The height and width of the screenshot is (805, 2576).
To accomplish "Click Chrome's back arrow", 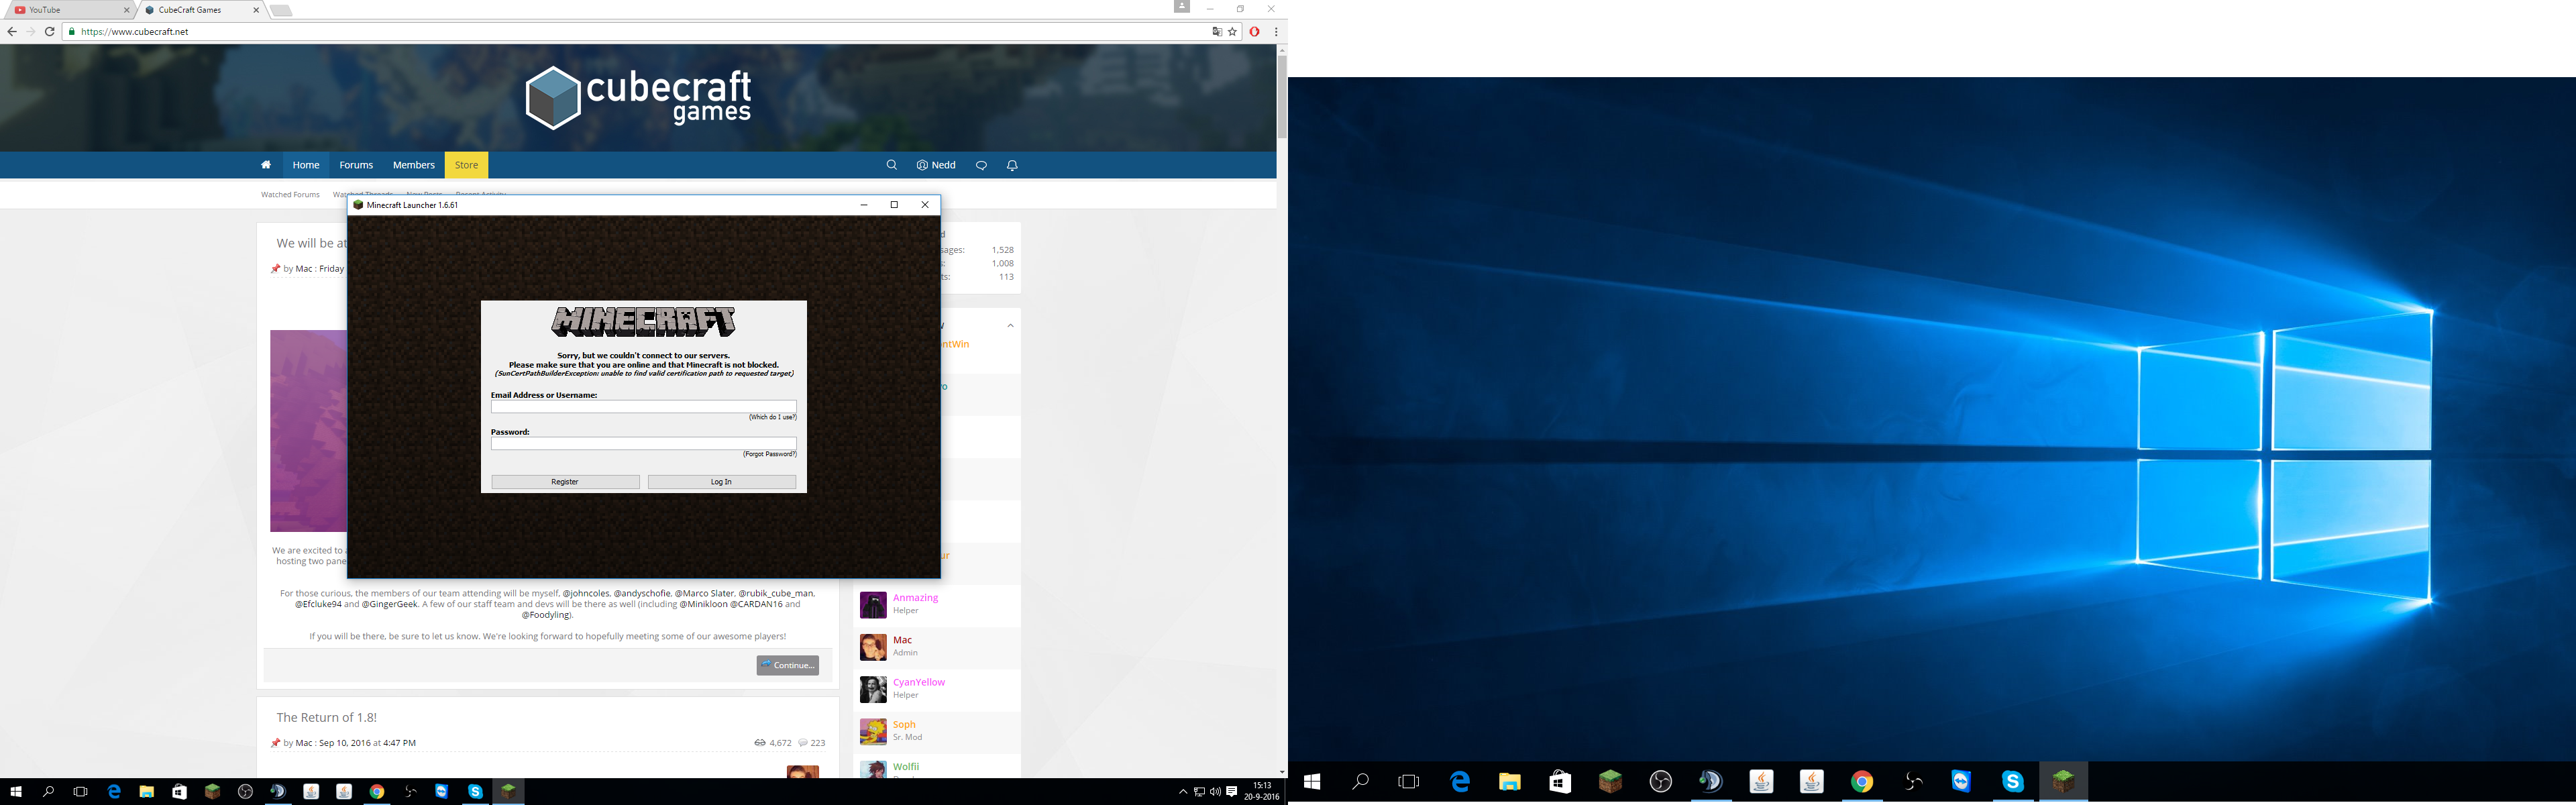I will (12, 31).
